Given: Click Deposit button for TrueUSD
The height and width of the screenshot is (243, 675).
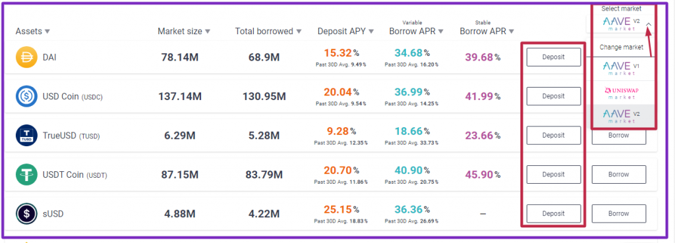Looking at the screenshot, I should tap(554, 136).
